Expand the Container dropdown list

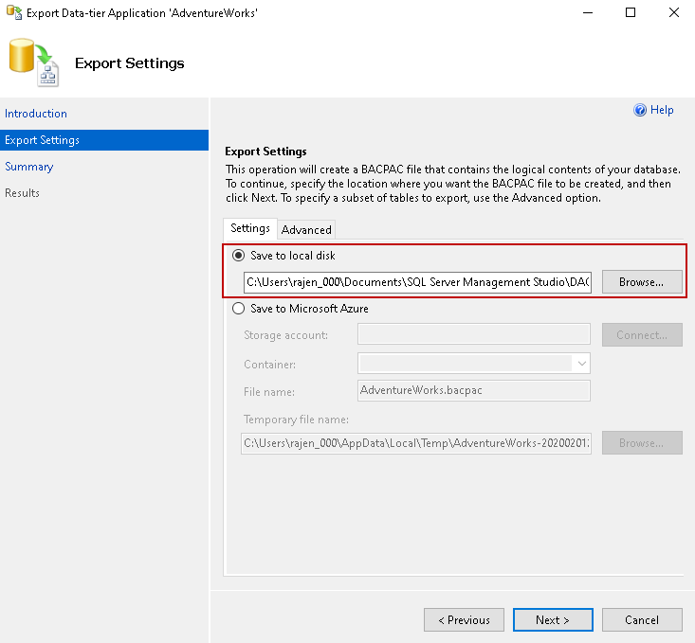tap(580, 364)
